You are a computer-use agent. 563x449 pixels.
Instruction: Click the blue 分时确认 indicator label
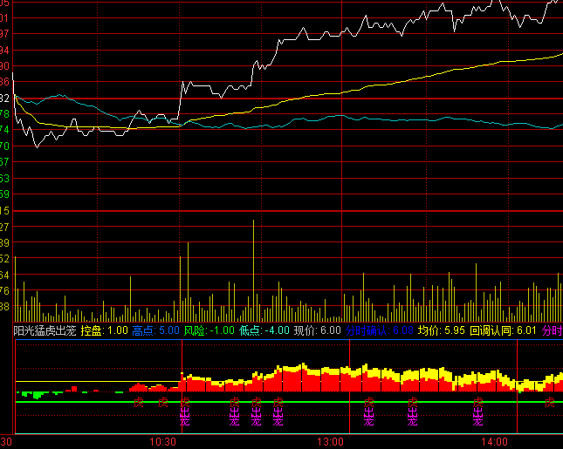point(379,330)
